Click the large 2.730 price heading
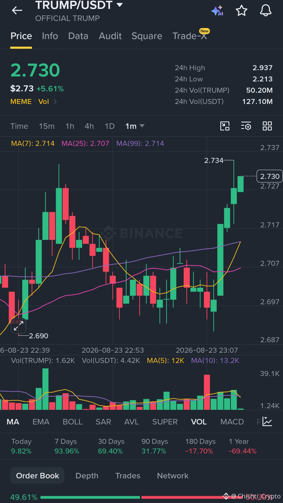 (35, 70)
